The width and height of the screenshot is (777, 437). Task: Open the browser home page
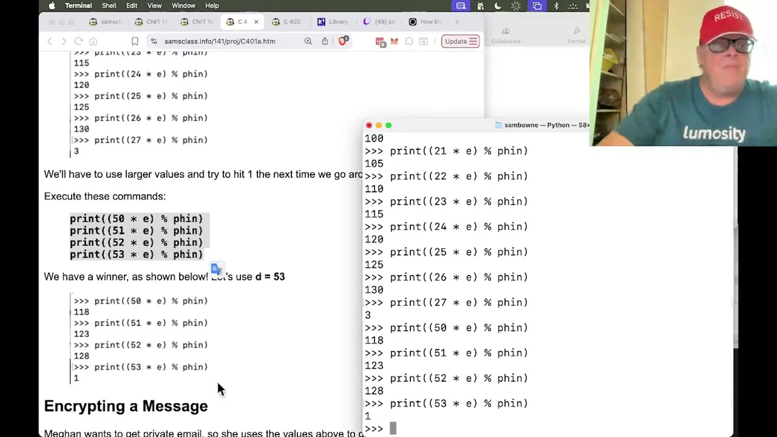(x=93, y=41)
